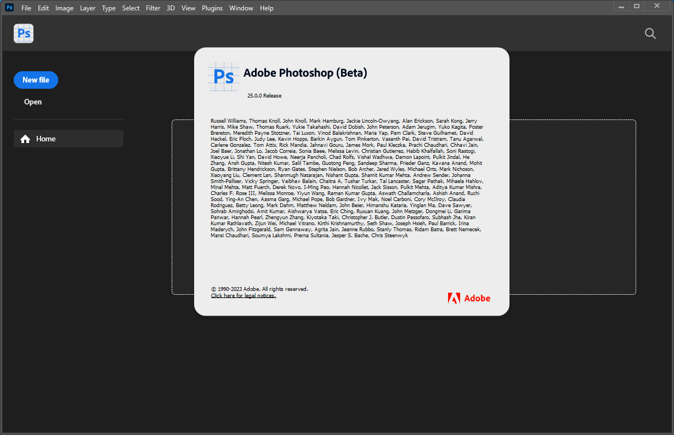Open the Filter menu

(153, 8)
